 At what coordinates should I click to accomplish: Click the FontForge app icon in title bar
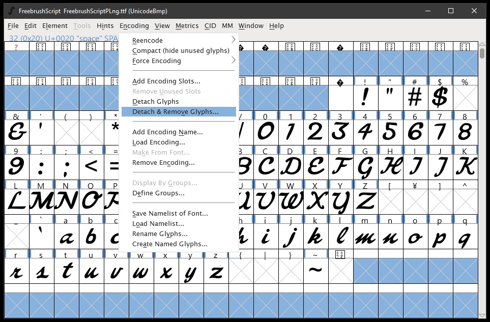point(11,11)
